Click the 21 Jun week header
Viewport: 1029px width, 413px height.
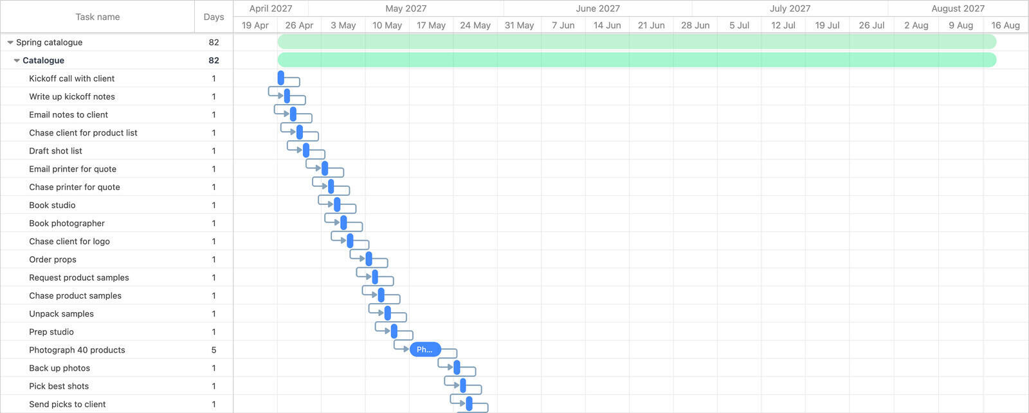coord(651,25)
